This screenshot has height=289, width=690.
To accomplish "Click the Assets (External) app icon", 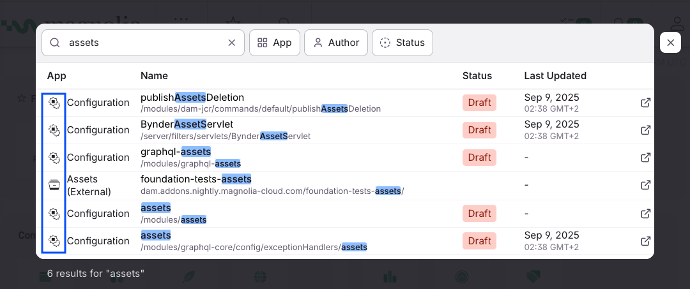I will [x=55, y=185].
